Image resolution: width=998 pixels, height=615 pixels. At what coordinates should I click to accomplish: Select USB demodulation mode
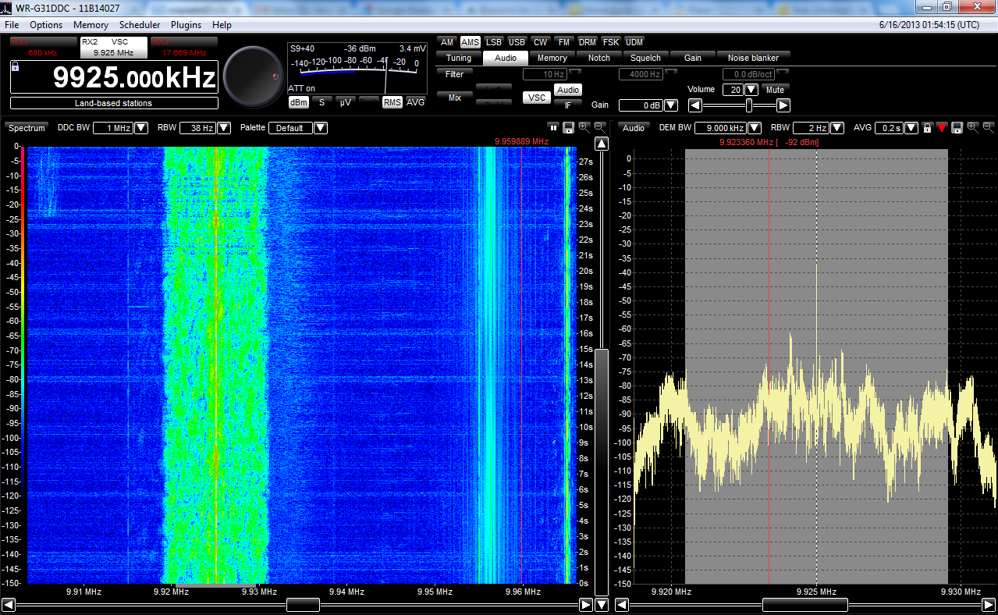(x=517, y=42)
